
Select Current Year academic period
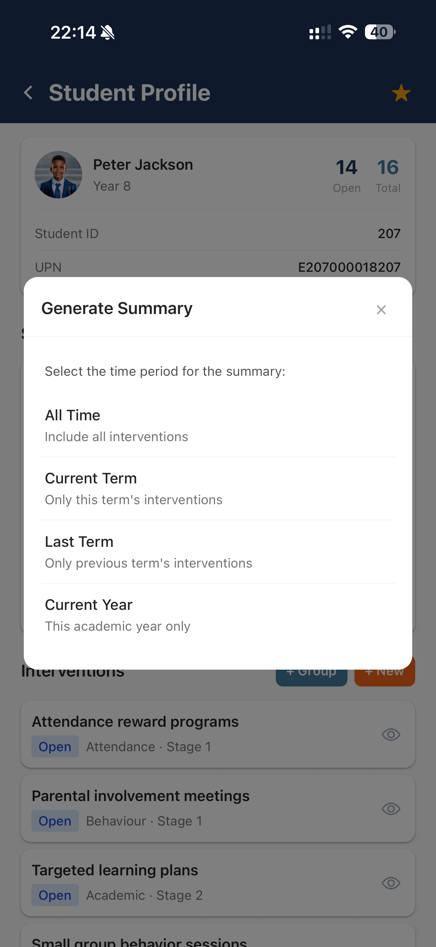(x=218, y=615)
